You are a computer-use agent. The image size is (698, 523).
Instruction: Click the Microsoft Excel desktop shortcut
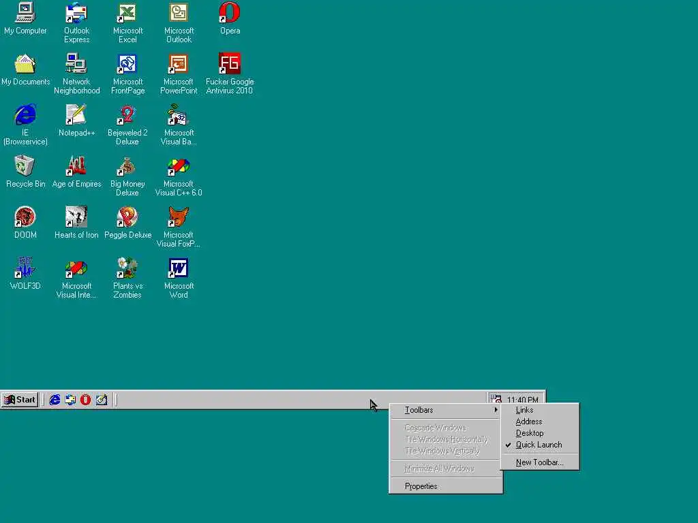click(127, 22)
